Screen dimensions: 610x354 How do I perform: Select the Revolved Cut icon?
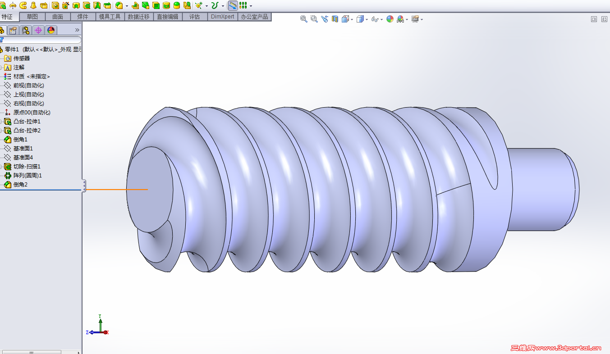(x=76, y=5)
